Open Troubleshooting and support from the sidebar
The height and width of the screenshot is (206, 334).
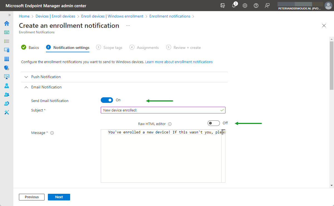(x=6, y=112)
